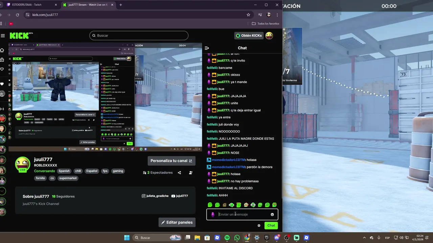Viewport: 433px width, 243px height.
Task: Click the stream video player
Action: pos(105,97)
